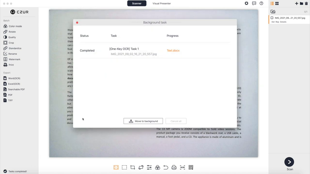Click Rep under the image file
This screenshot has height=174, width=310.
277,22
